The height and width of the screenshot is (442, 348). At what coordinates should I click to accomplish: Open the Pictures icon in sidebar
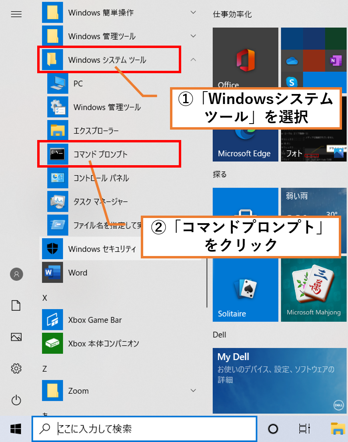coord(16,337)
